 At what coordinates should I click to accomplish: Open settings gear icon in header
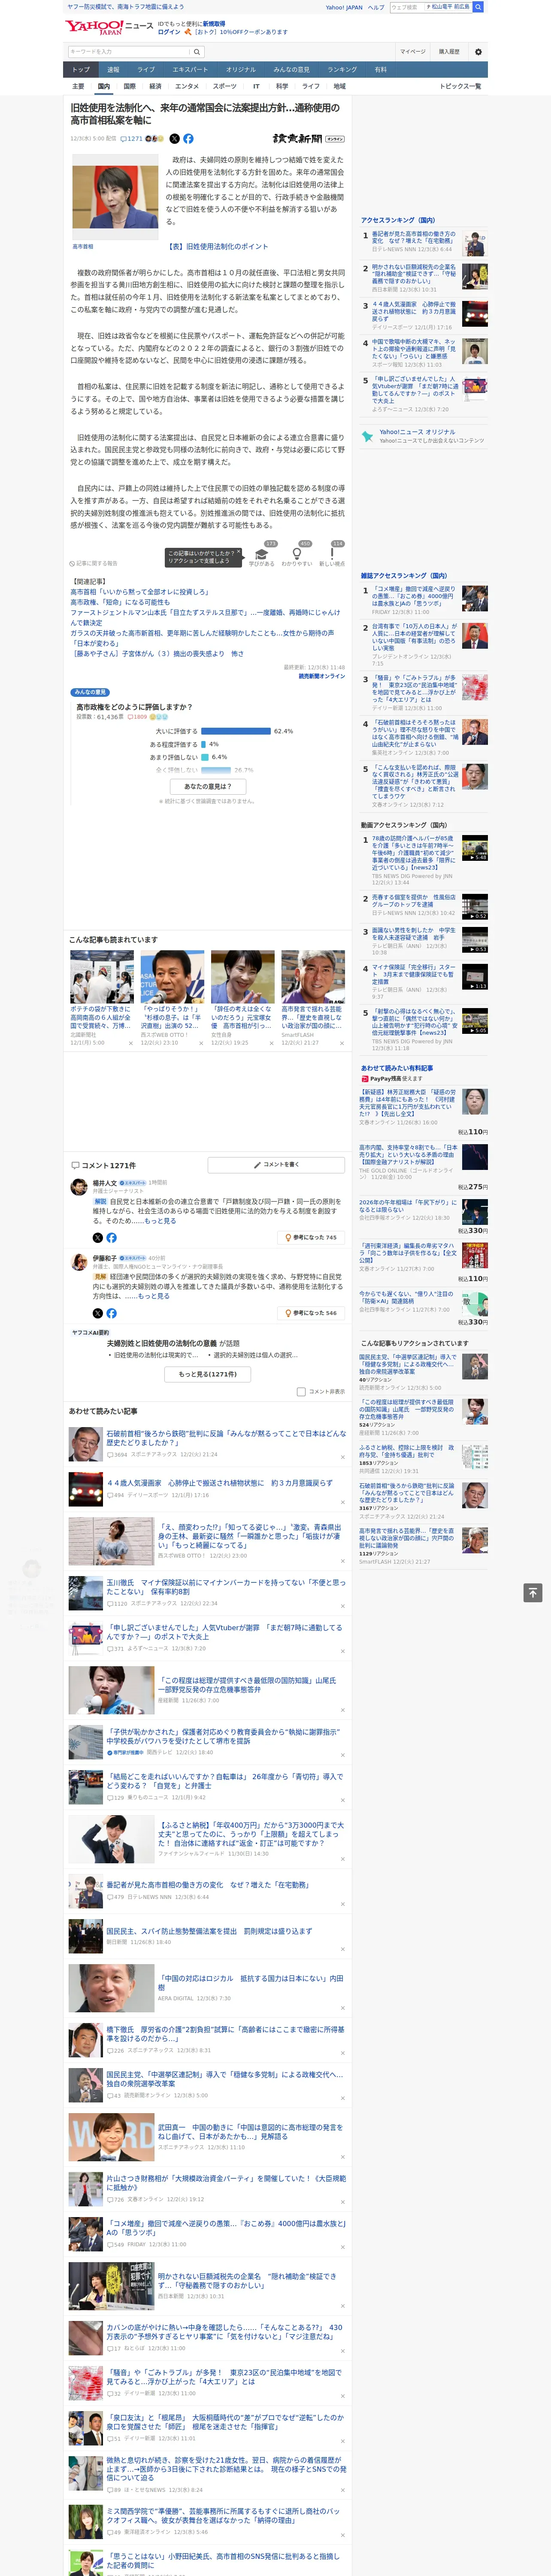478,52
